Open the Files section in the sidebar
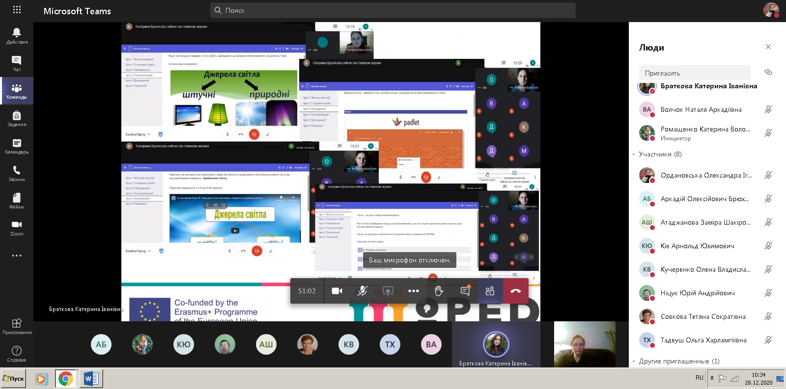The height and width of the screenshot is (389, 786). point(17,201)
